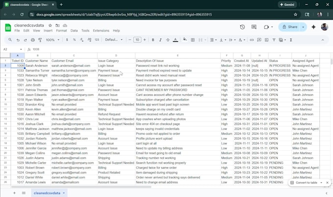This screenshot has width=333, height=197.
Task: Open all comments panel
Action: pyautogui.click(x=254, y=27)
